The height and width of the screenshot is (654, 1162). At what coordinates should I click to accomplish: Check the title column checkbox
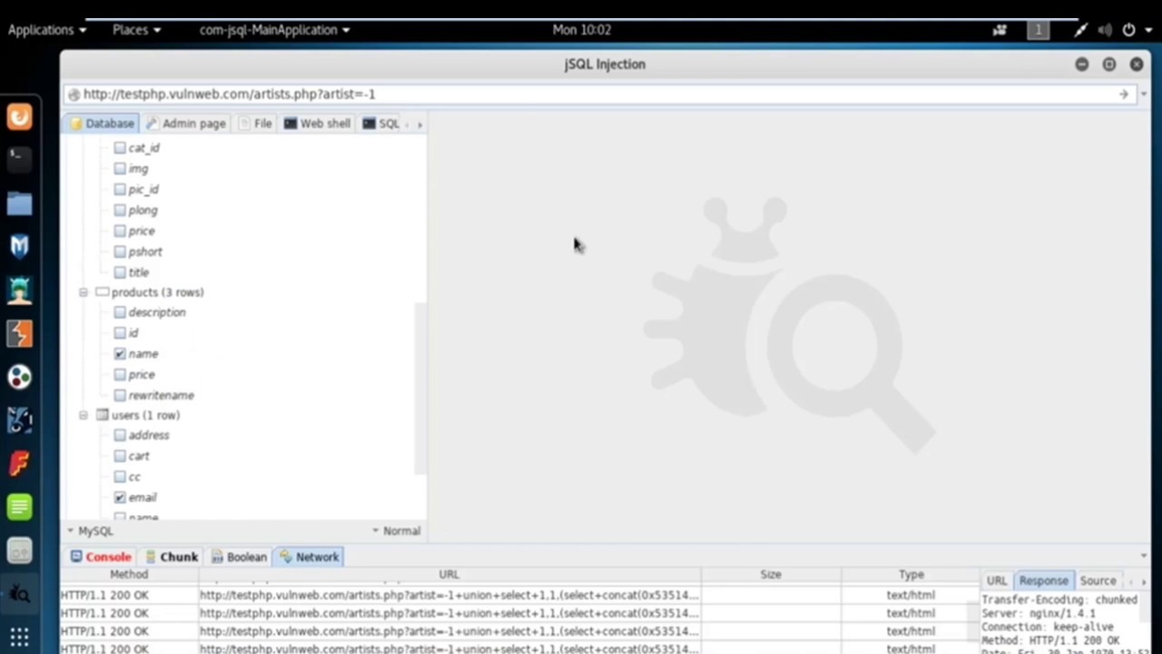coord(120,272)
